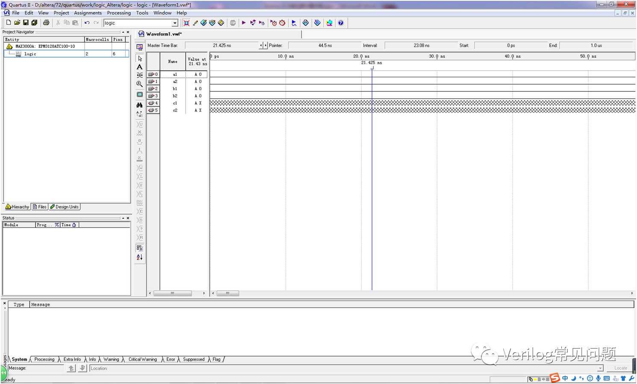Click the Print icon

[46, 23]
